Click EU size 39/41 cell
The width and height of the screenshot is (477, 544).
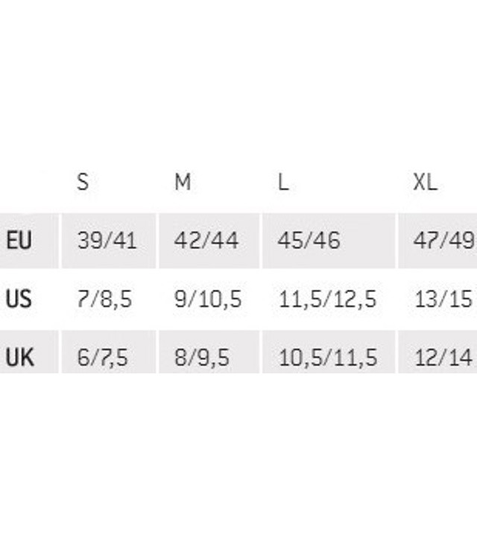(x=109, y=241)
